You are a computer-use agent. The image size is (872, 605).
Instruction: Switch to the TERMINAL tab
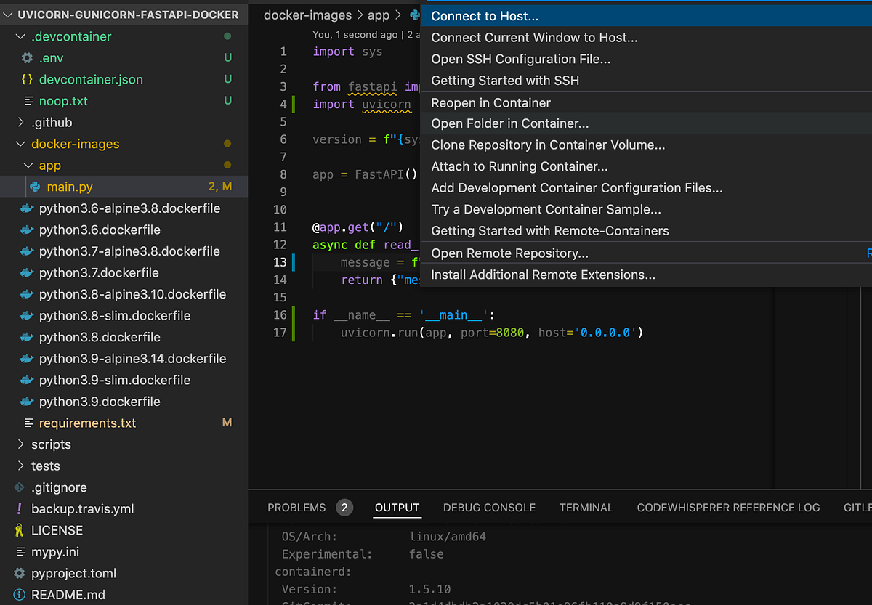(586, 507)
